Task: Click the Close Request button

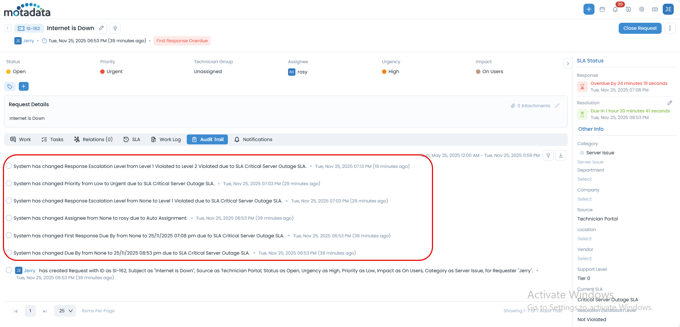Action: (640, 28)
